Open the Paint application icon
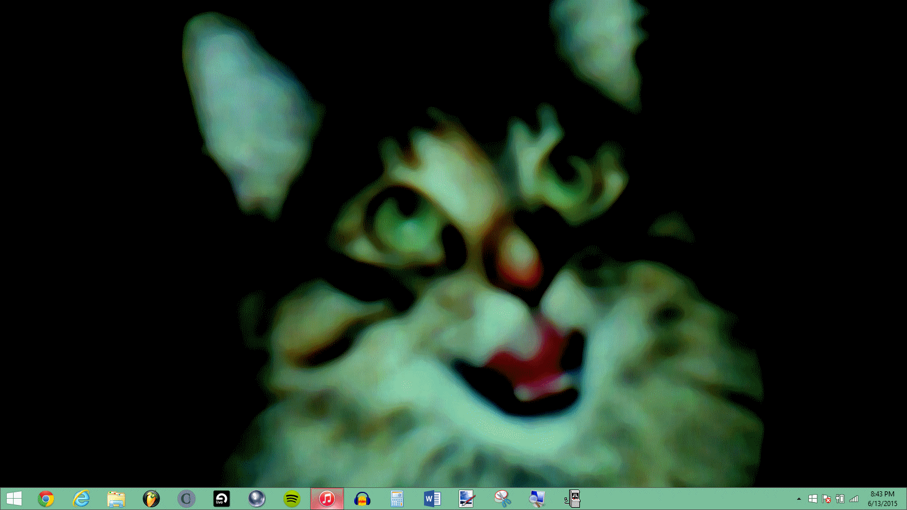The width and height of the screenshot is (907, 510). pos(467,499)
